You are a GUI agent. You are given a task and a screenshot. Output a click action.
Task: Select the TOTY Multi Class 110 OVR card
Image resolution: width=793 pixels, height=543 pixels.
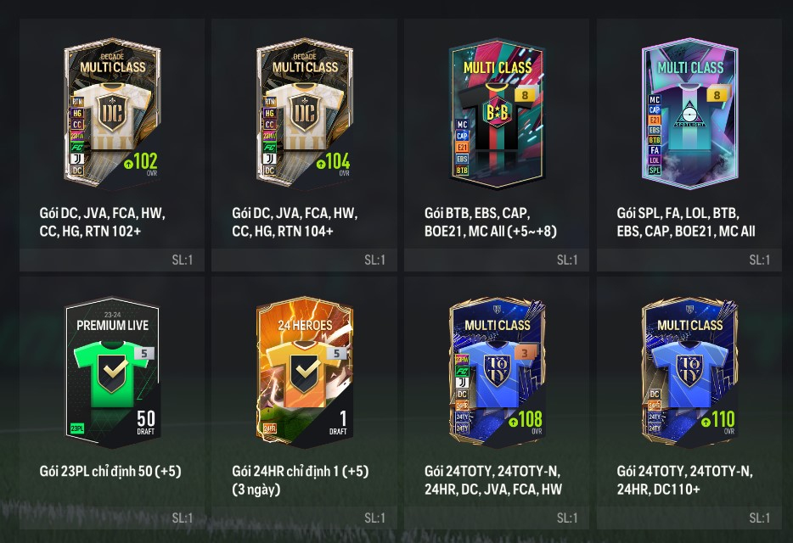(689, 372)
